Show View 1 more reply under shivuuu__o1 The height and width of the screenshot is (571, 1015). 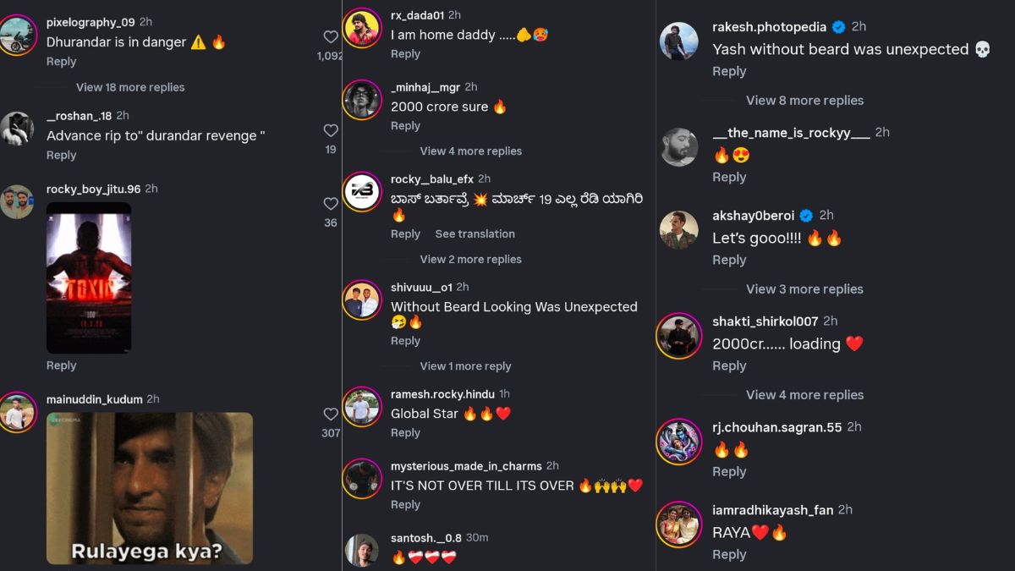coord(465,366)
